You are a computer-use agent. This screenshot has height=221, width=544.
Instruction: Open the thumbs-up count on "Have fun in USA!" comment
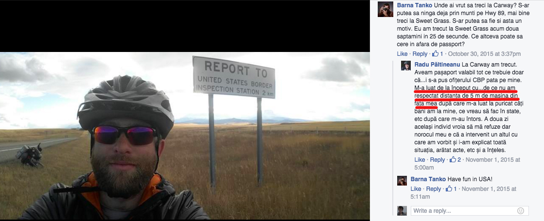tap(451, 189)
